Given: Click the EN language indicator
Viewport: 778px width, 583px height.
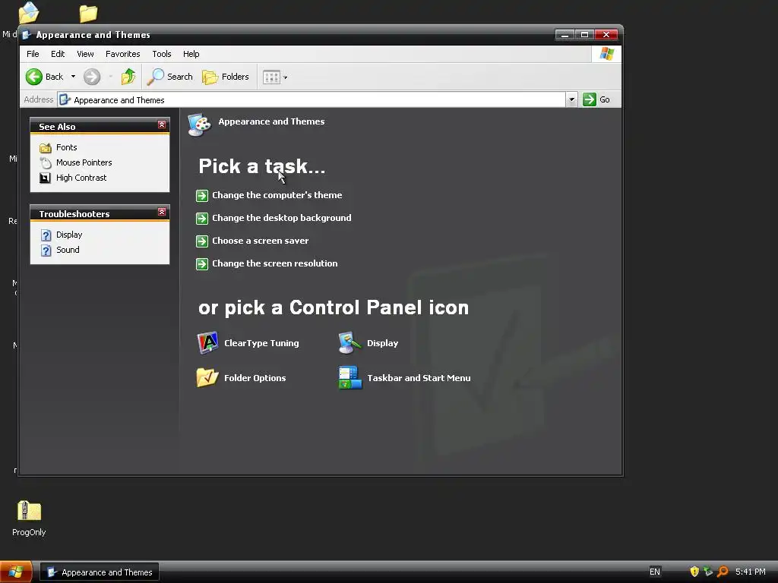Looking at the screenshot, I should (654, 572).
